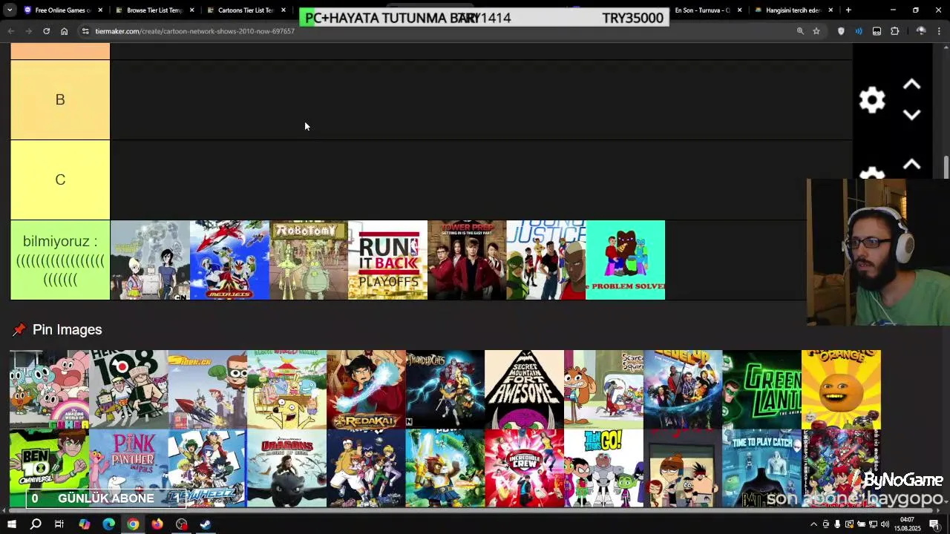This screenshot has width=950, height=534.
Task: Click the Pin Images heading
Action: click(x=67, y=329)
